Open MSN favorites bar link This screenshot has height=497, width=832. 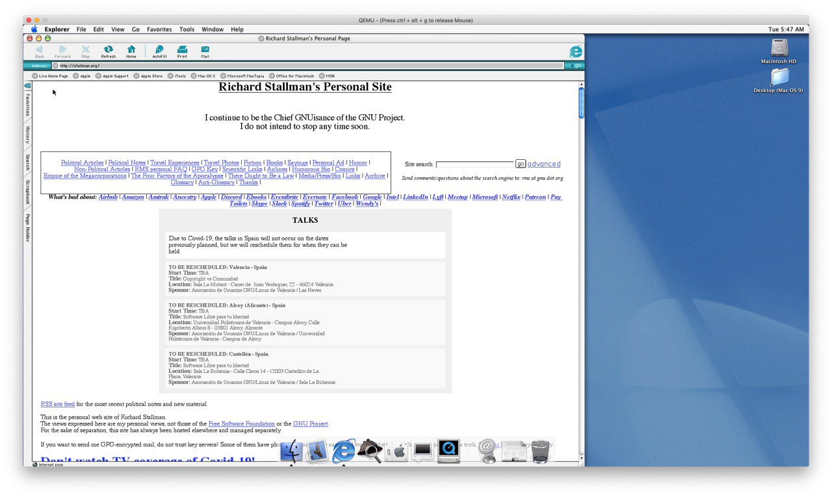point(327,76)
